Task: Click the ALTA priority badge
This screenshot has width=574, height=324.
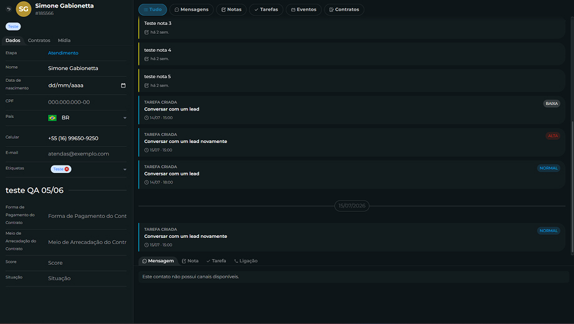Action: [x=553, y=136]
